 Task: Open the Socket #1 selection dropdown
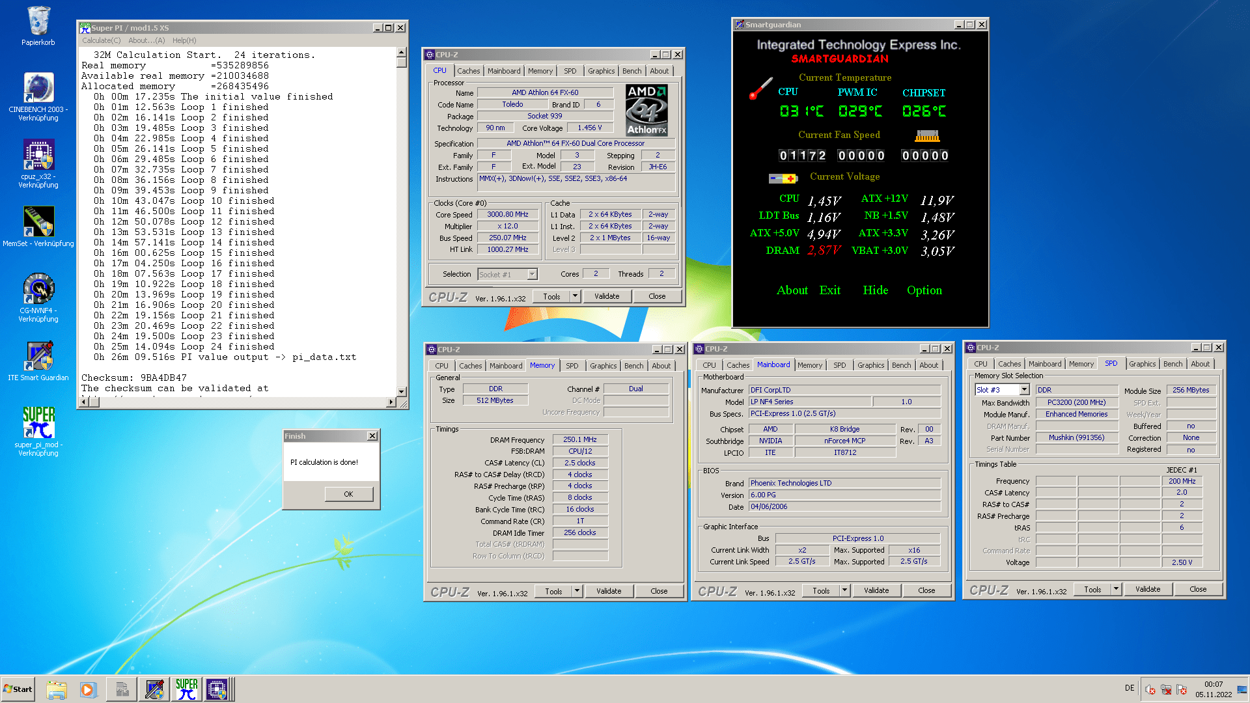click(x=532, y=274)
